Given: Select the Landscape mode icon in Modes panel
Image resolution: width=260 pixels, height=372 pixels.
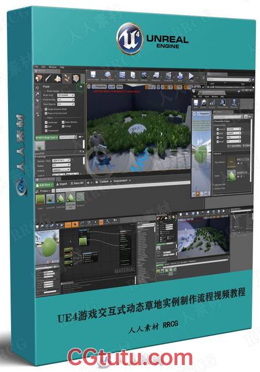Looking at the screenshot, I should (58, 78).
